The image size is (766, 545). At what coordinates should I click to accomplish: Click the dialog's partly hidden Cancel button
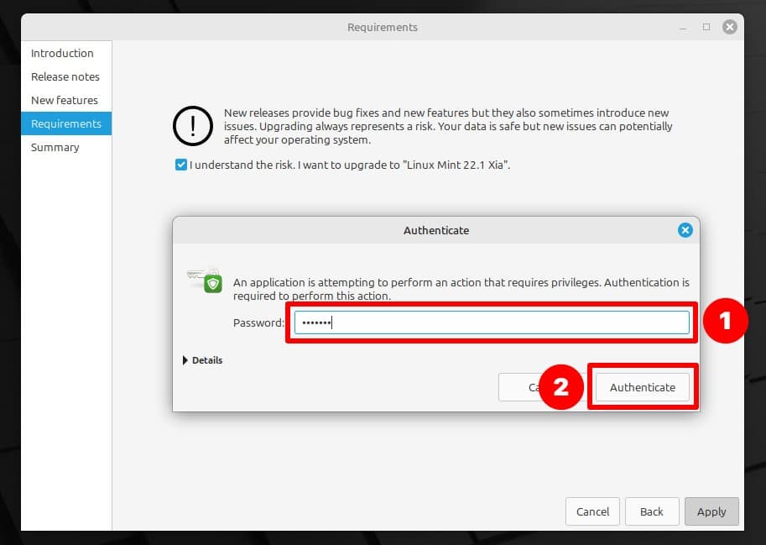coord(519,387)
